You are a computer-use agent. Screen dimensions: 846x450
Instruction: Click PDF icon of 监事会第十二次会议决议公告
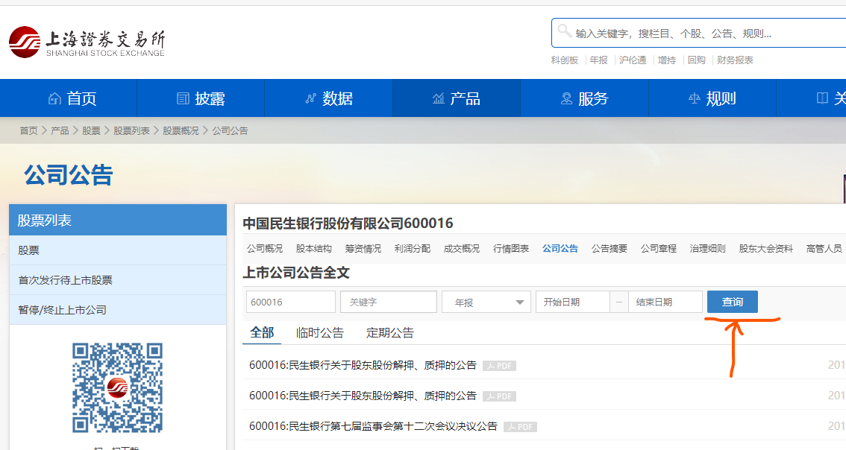[520, 427]
